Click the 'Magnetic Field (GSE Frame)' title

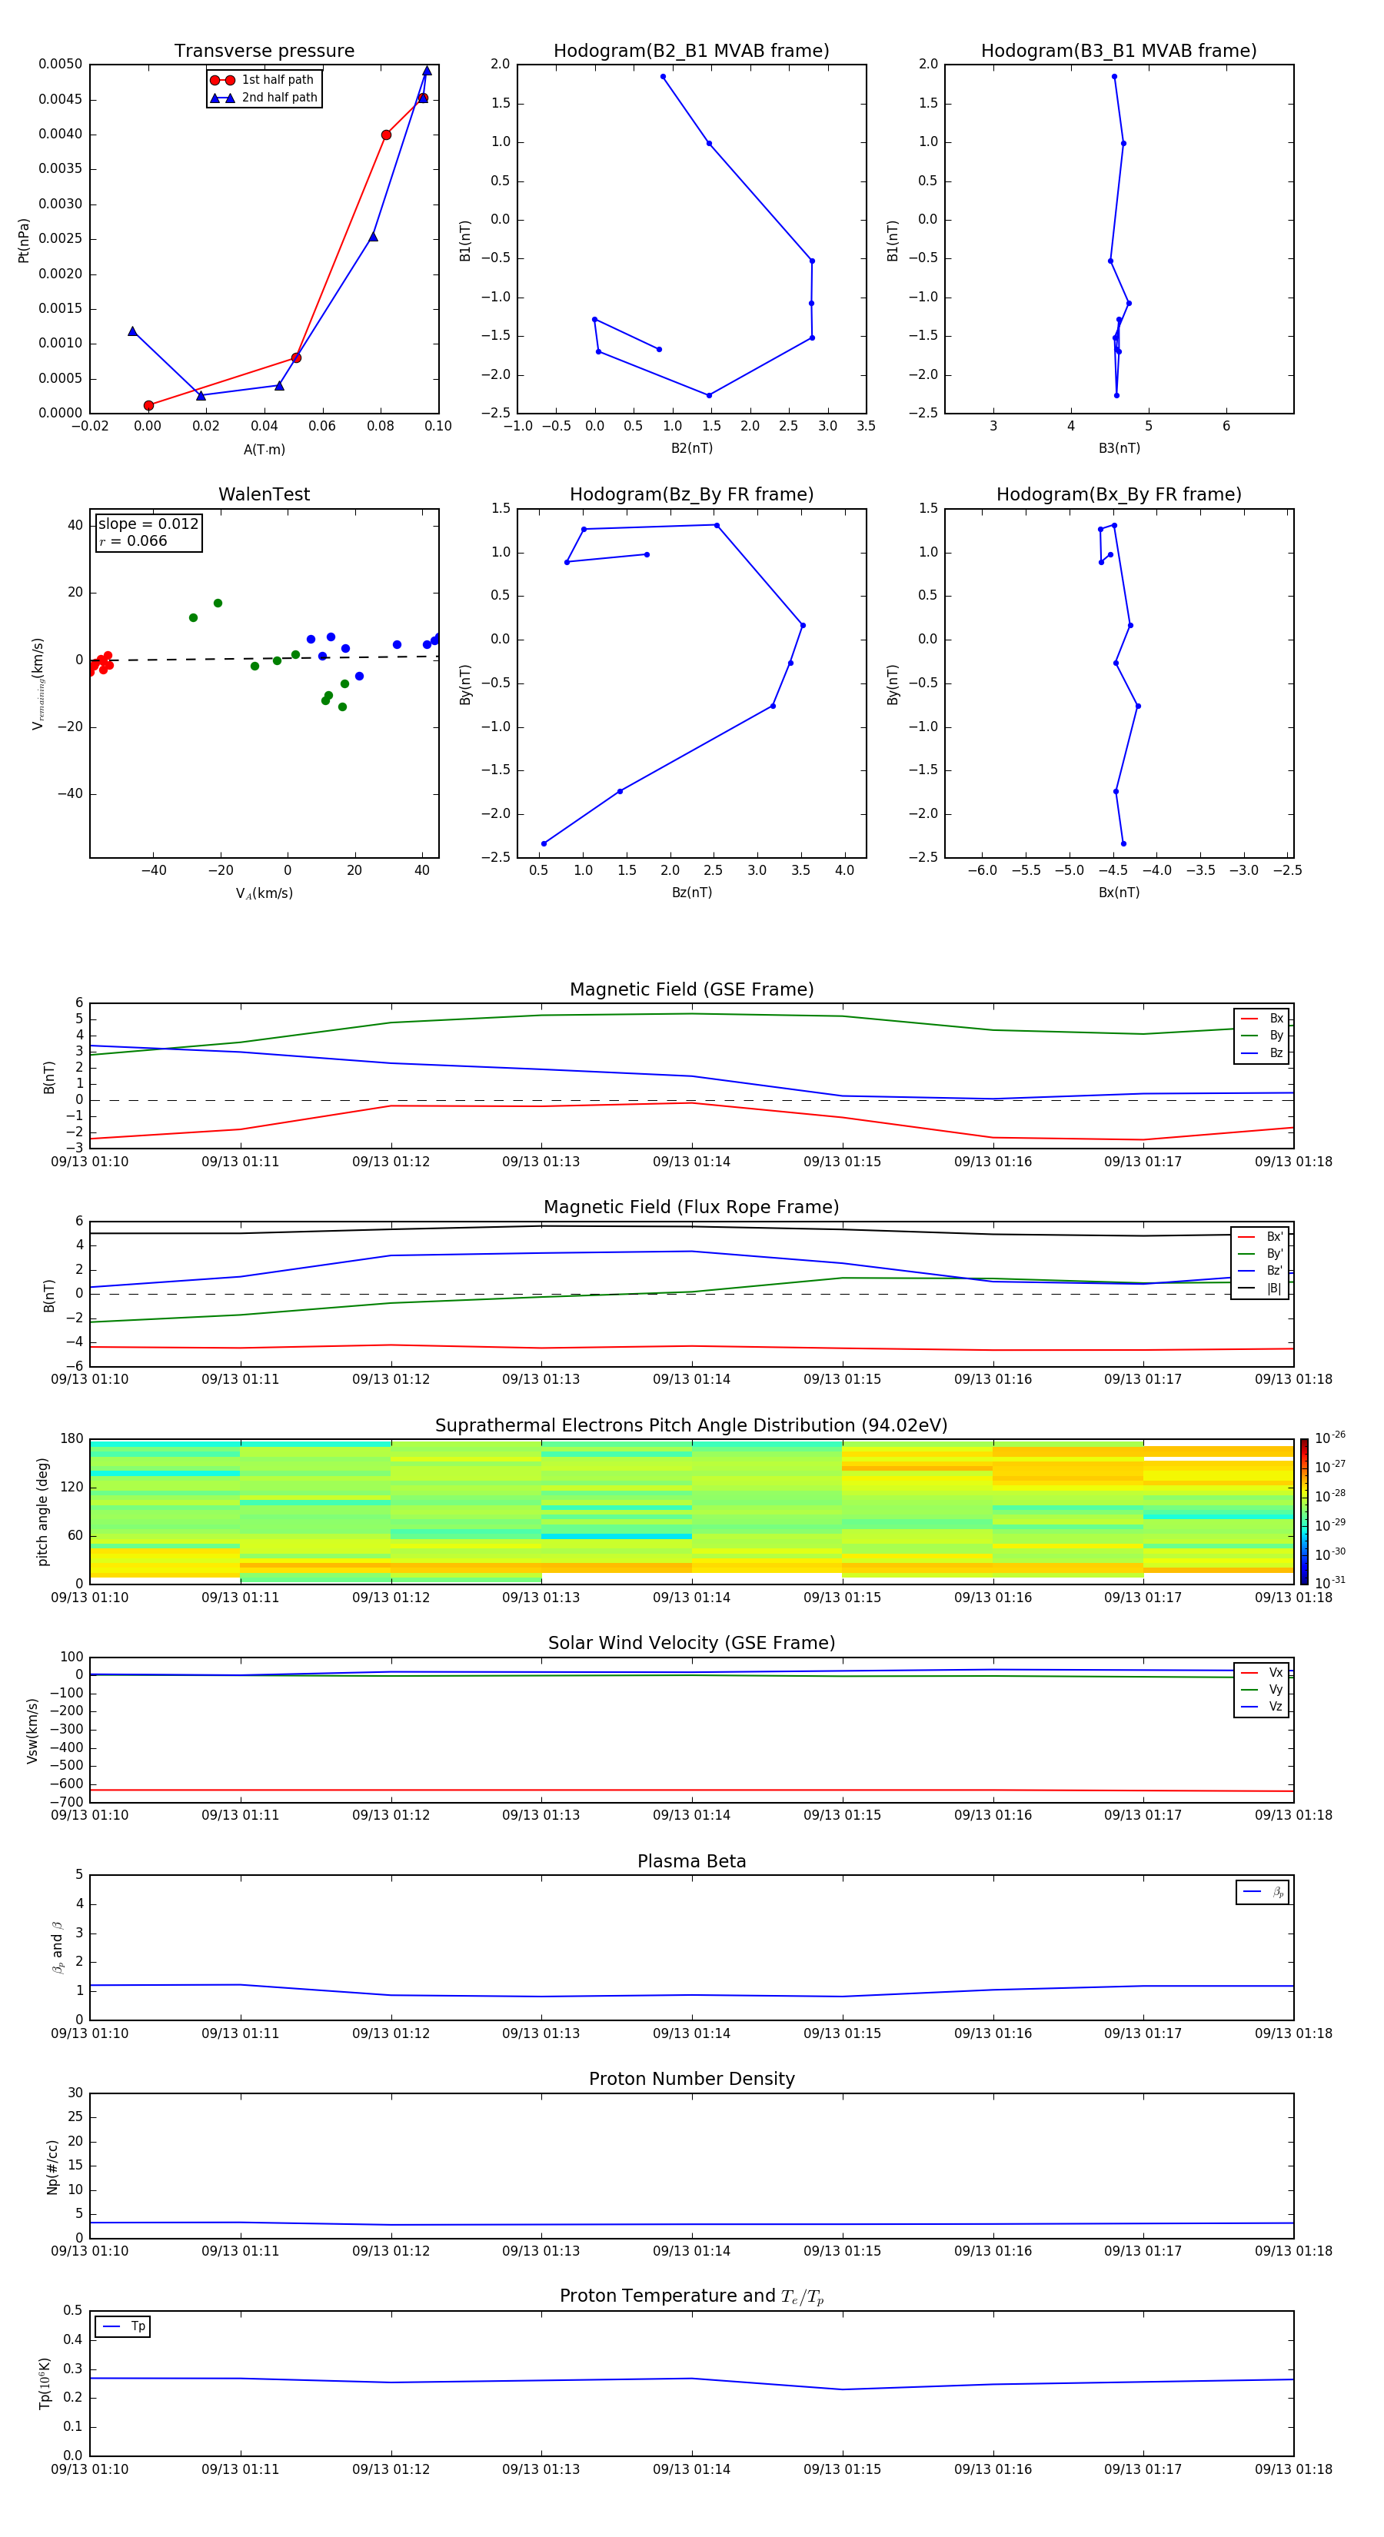coord(691,989)
